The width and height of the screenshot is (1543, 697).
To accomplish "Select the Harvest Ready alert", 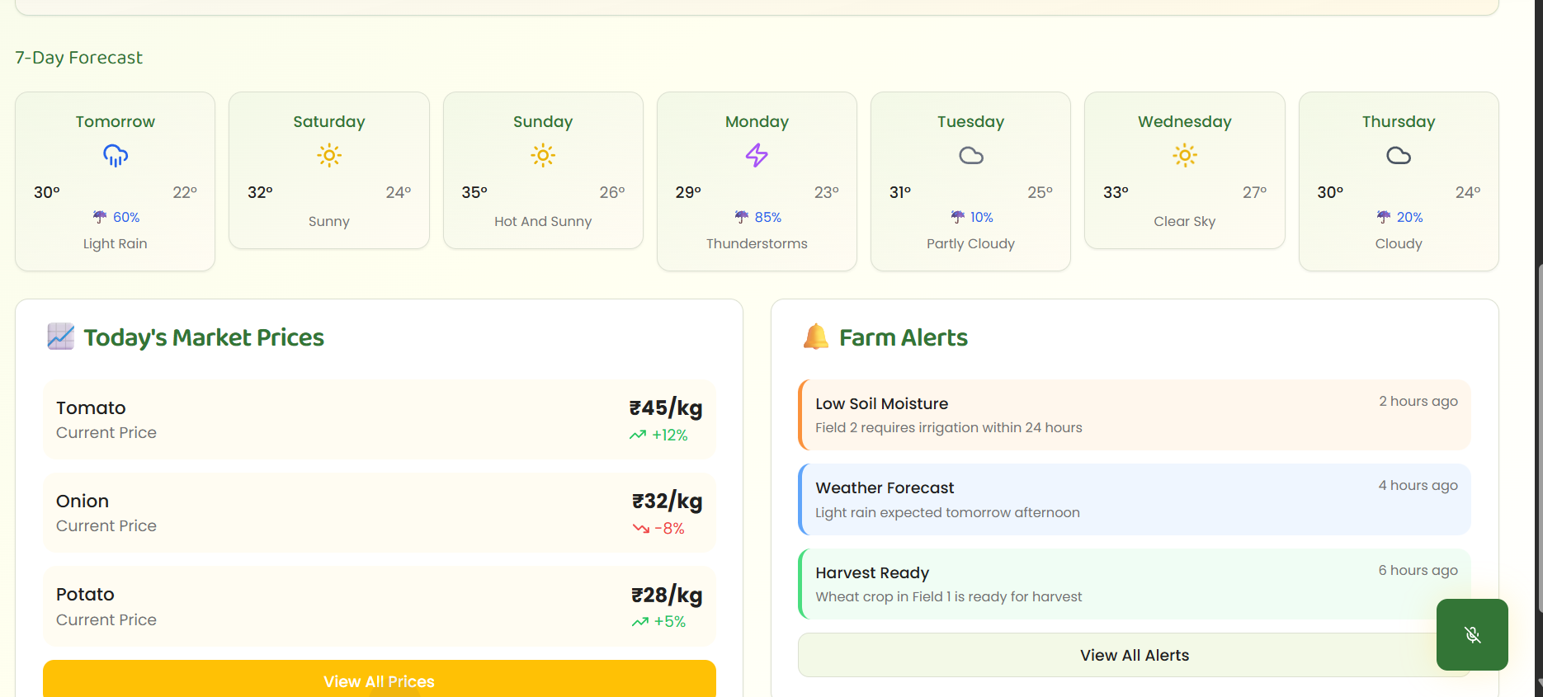I will pyautogui.click(x=1134, y=584).
